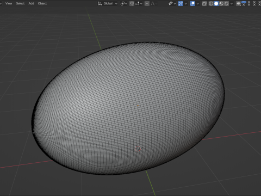Click the eye visibility filter icon
The width and height of the screenshot is (261, 196).
238,3
